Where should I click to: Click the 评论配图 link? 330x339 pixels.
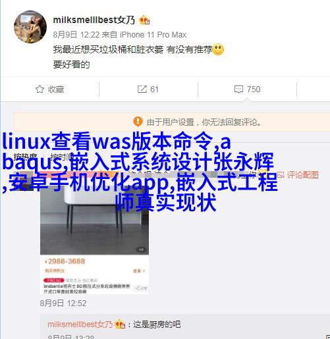(303, 175)
